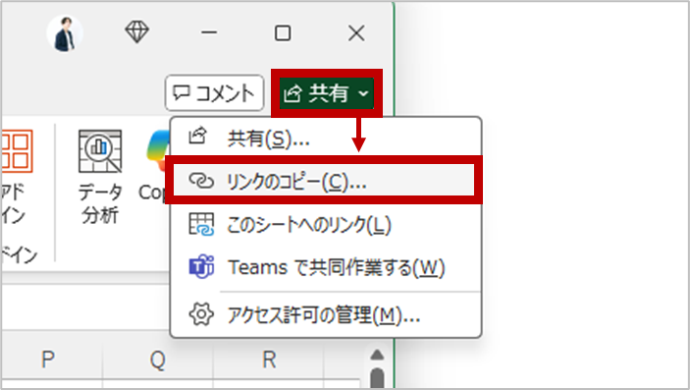Viewport: 690px width, 390px height.
Task: Click the chain link icon for リンクのコピー
Action: tap(201, 181)
